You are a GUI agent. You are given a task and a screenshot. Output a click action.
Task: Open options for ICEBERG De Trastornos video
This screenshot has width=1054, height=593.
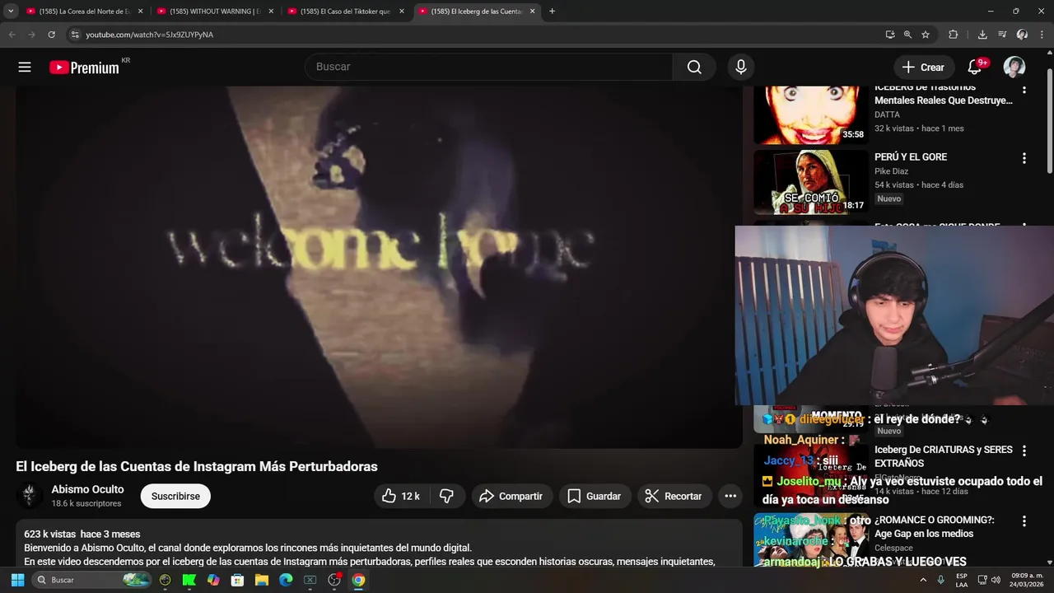[x=1024, y=89]
